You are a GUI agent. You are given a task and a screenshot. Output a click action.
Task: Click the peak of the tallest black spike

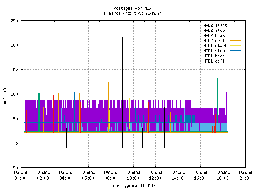122,37
